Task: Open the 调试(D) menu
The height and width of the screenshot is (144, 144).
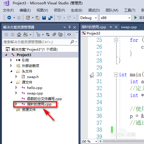Action: [94, 10]
